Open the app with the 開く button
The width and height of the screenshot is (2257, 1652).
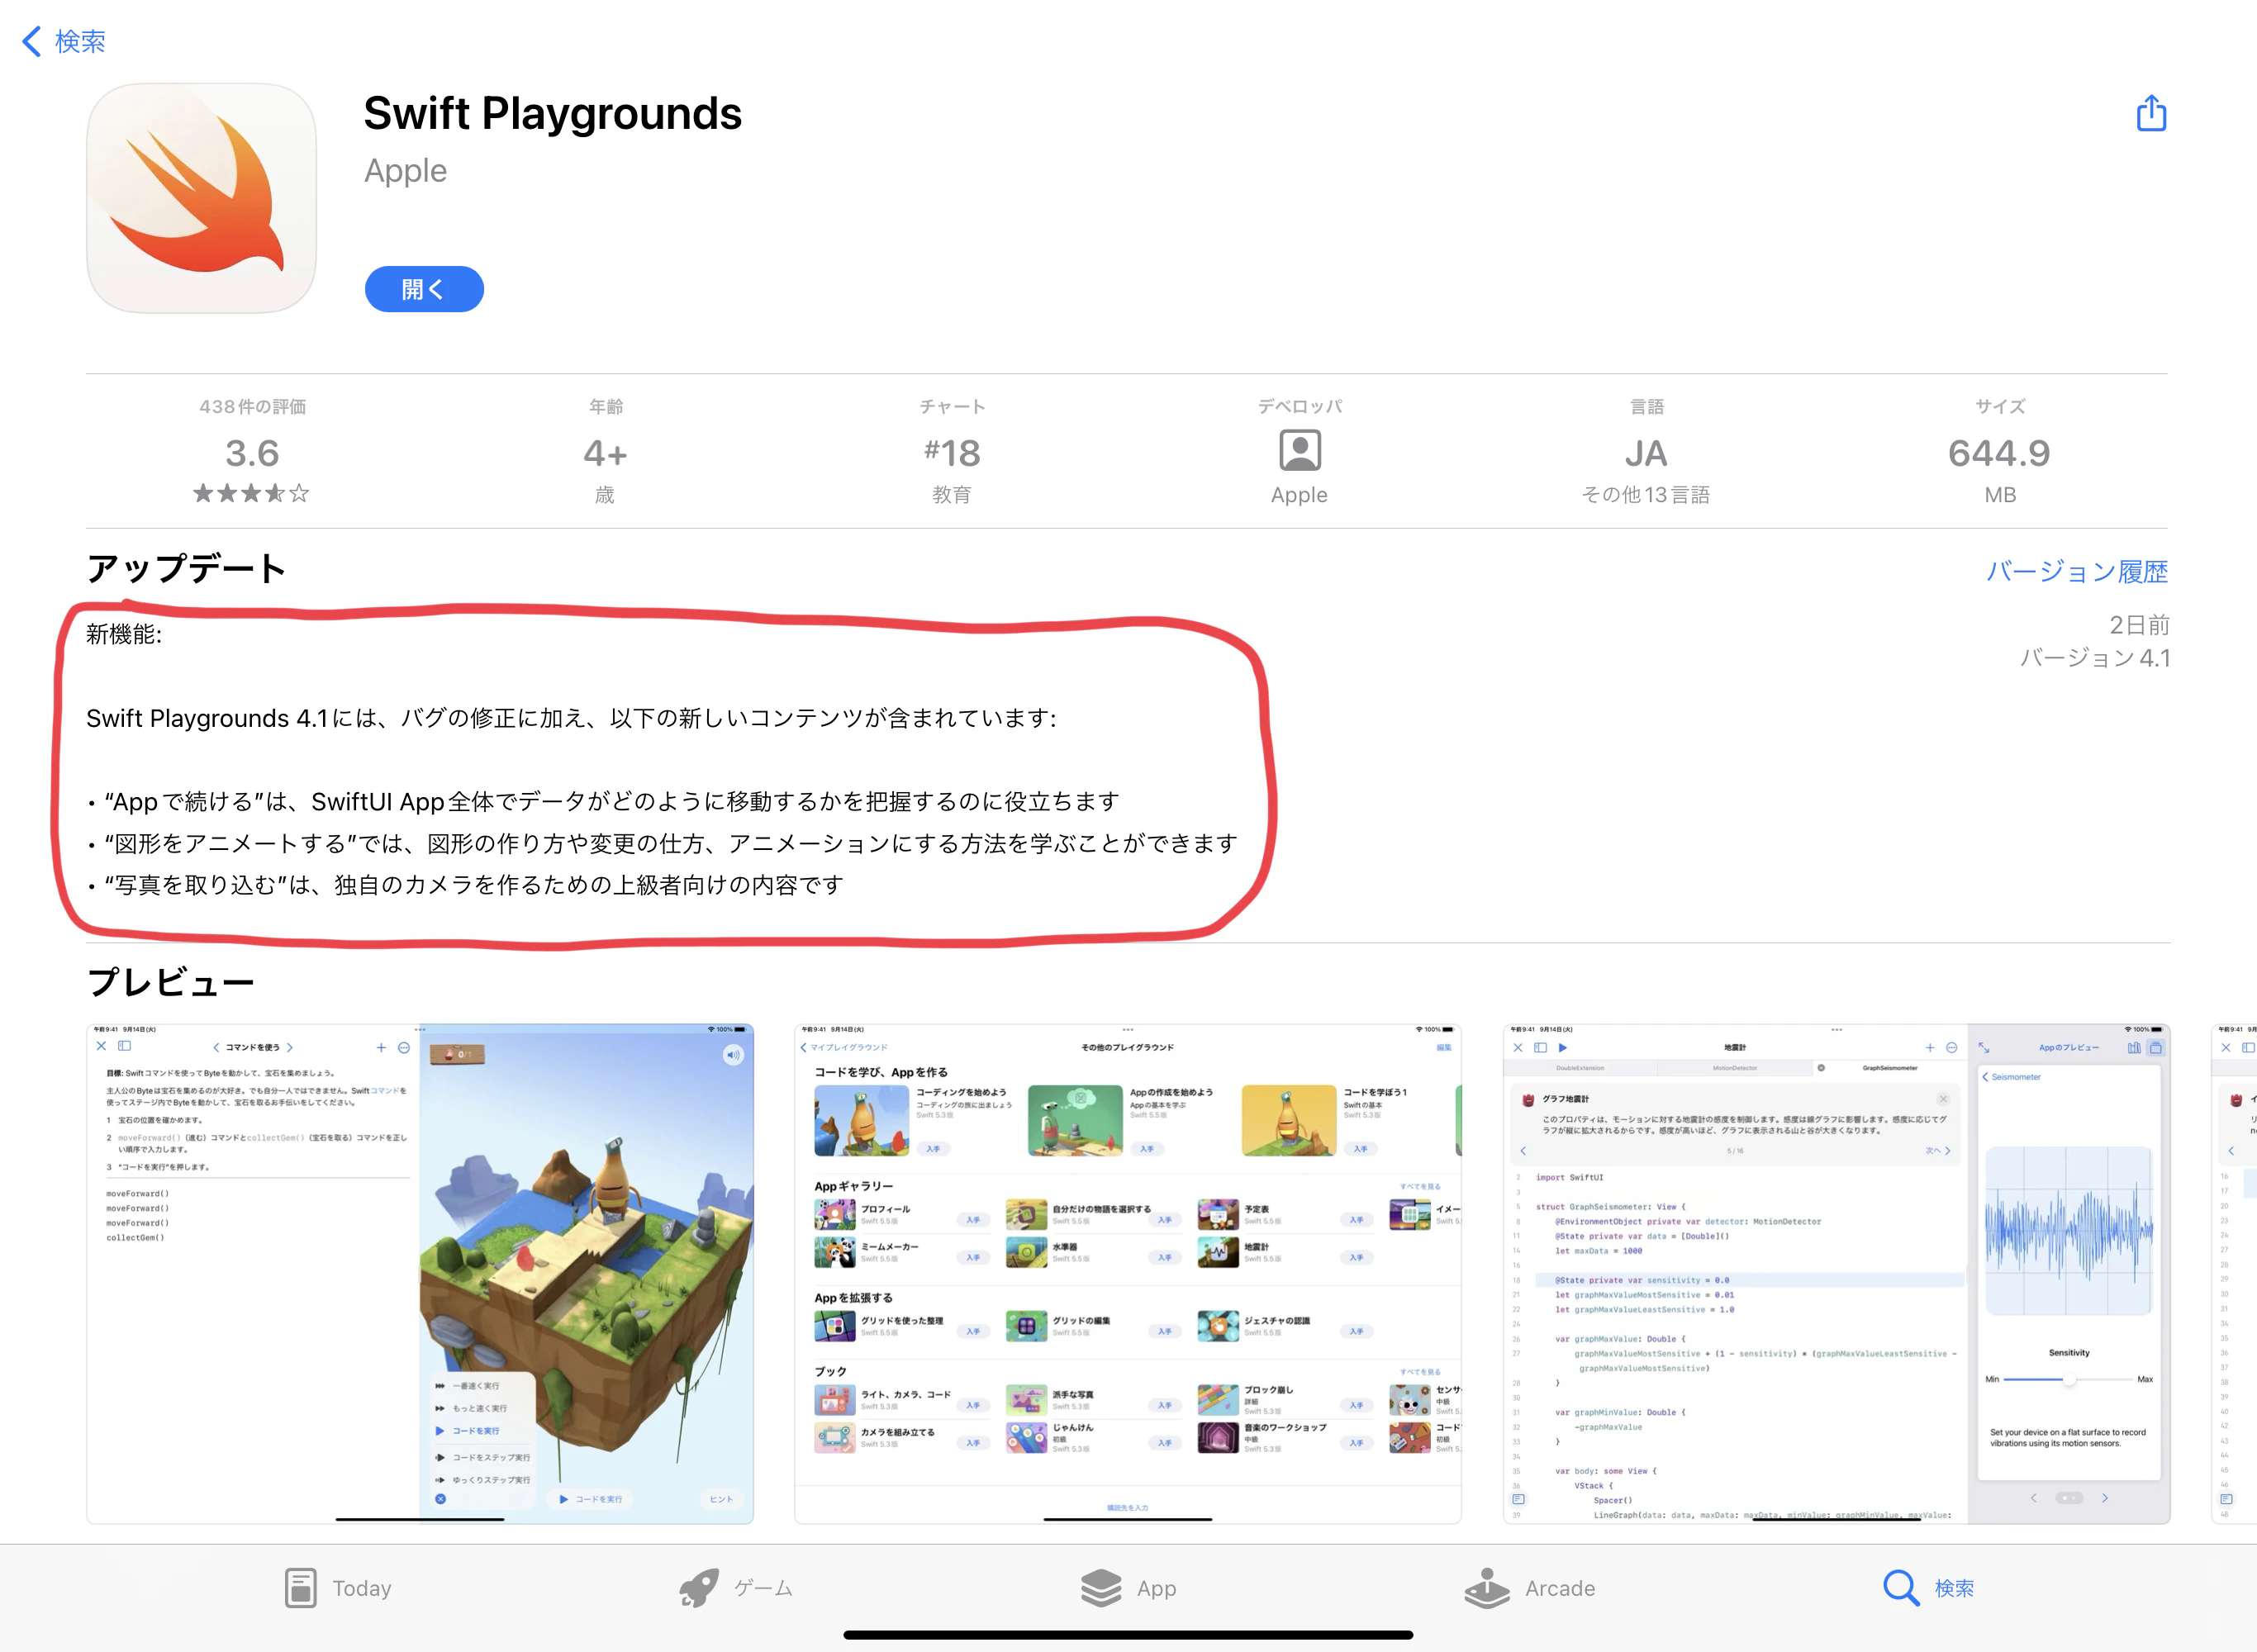click(x=424, y=289)
